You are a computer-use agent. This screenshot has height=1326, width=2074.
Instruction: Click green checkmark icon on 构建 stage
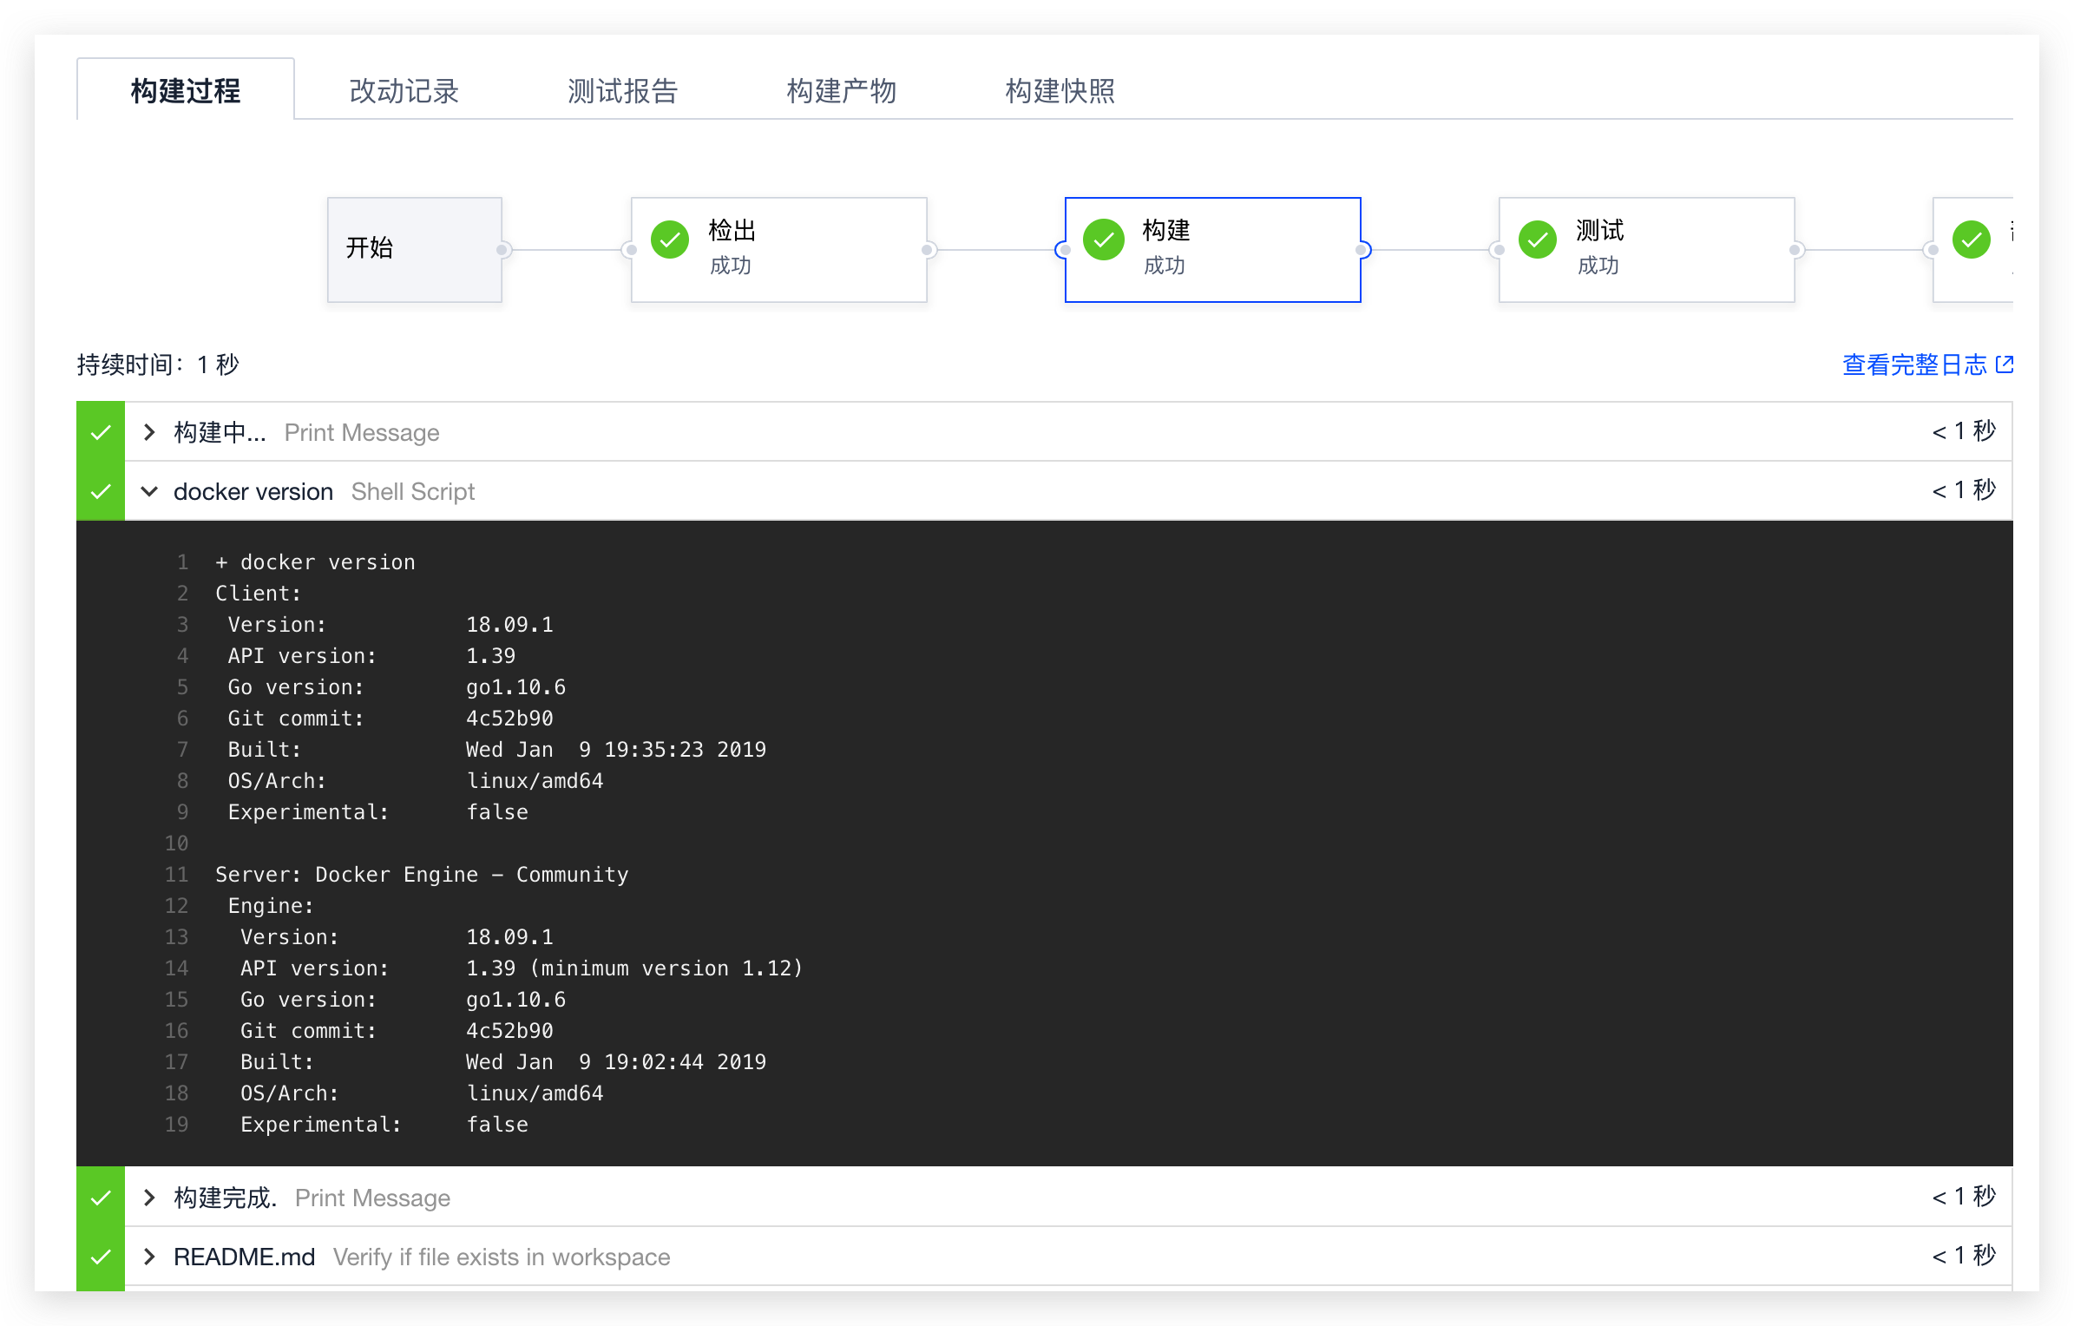(1104, 240)
